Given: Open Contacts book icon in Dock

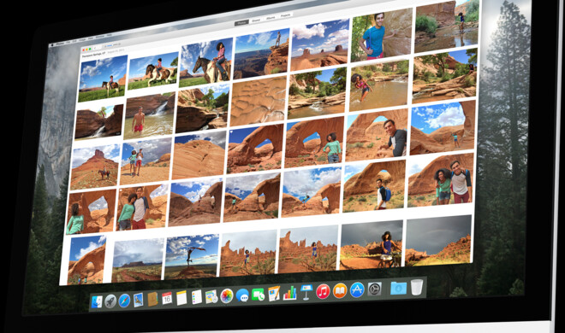Looking at the screenshot, I should click(x=152, y=299).
